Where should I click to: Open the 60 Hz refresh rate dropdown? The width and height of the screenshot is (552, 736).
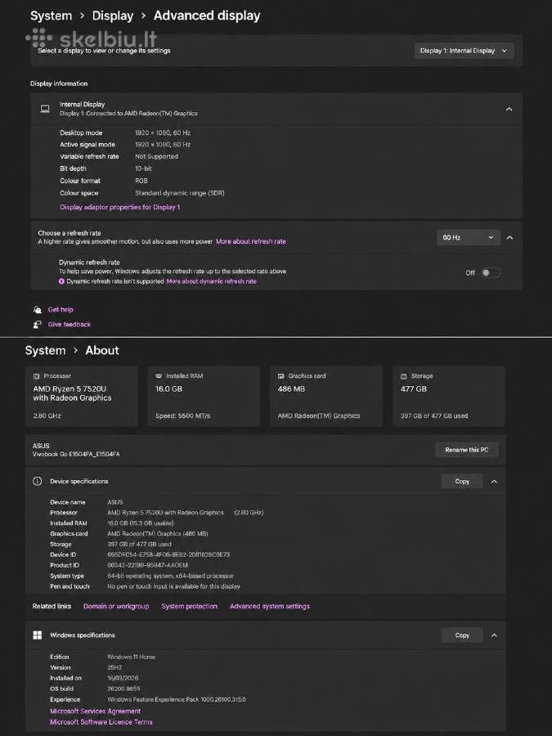click(x=468, y=237)
